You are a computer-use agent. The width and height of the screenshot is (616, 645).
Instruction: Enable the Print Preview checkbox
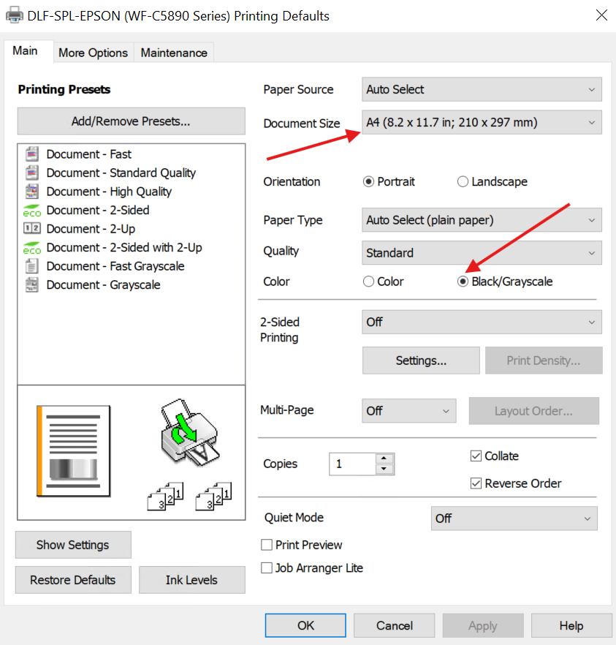point(267,545)
